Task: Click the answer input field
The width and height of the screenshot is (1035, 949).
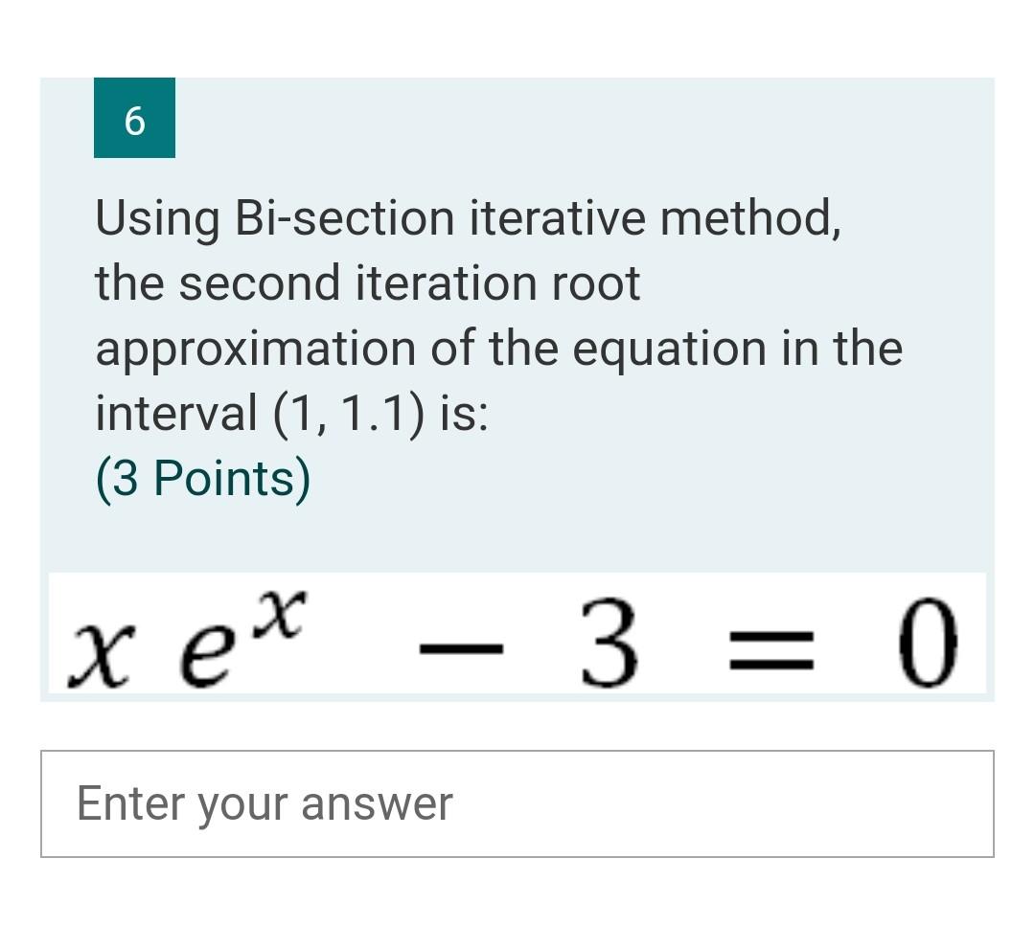Action: pos(517,802)
